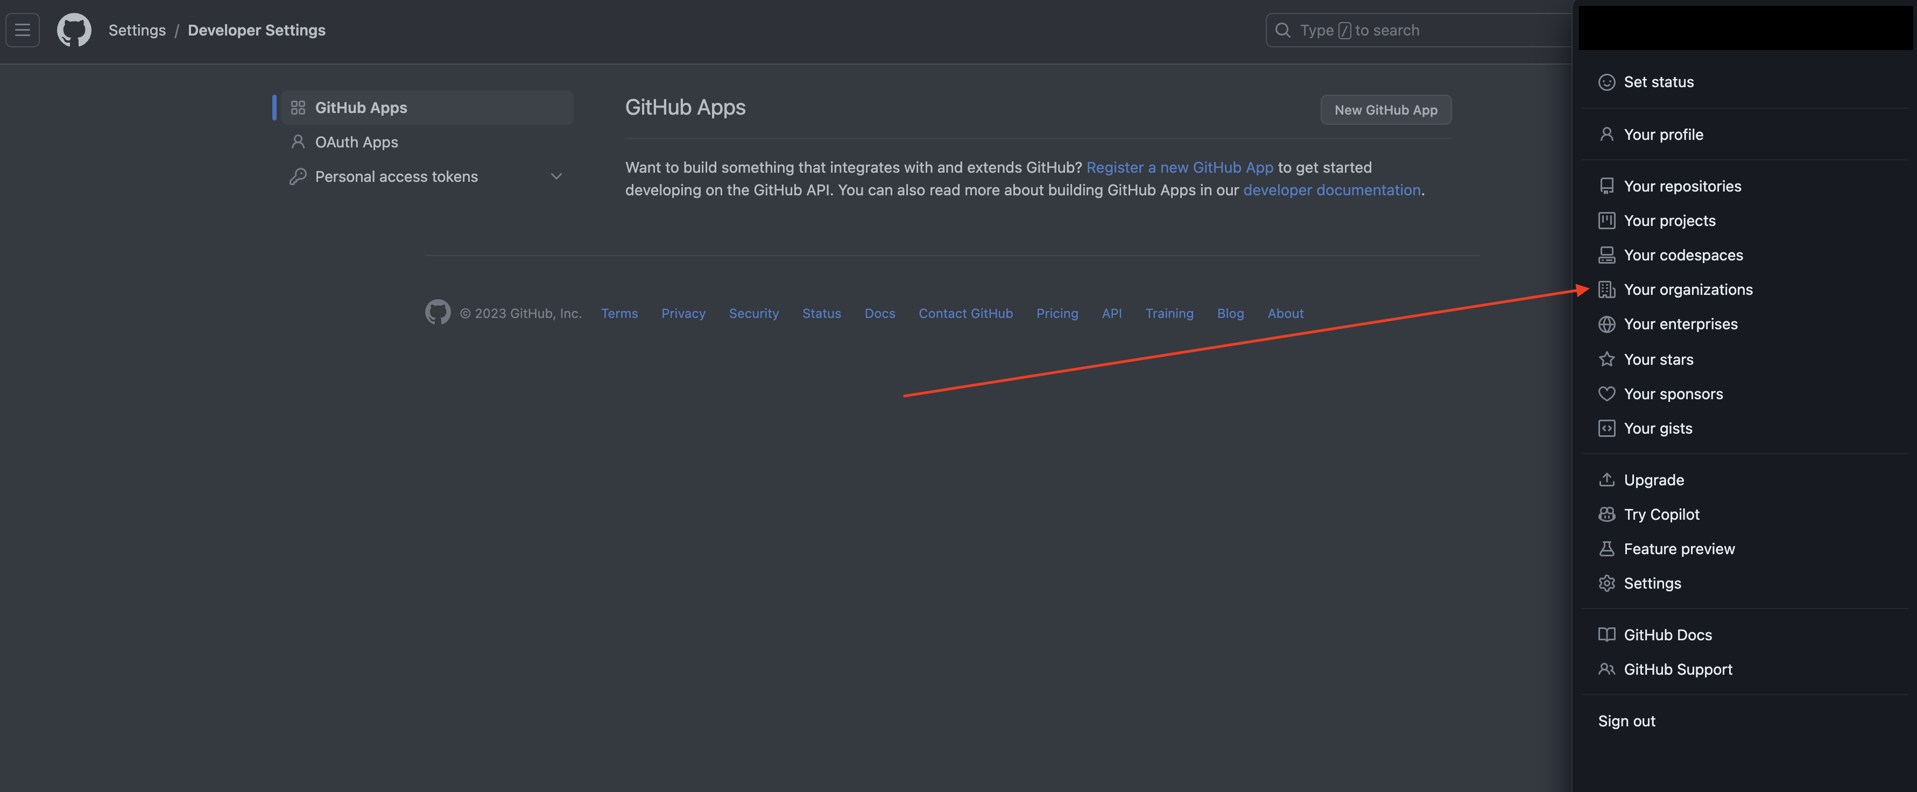
Task: Click the codespaces icon in user menu
Action: click(x=1606, y=255)
